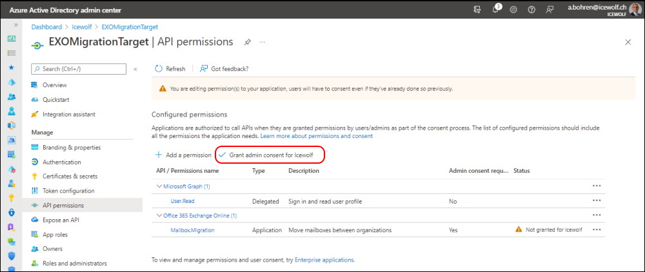Click the yellow key icon in left rail
Image resolution: width=645 pixels, height=272 pixels.
click(12, 198)
